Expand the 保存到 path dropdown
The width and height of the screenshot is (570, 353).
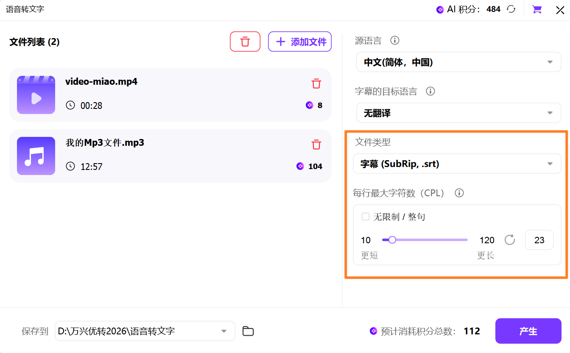(x=224, y=331)
